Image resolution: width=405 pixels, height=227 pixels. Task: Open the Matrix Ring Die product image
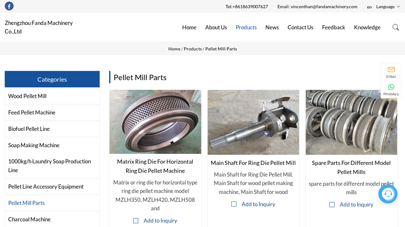[x=155, y=122]
